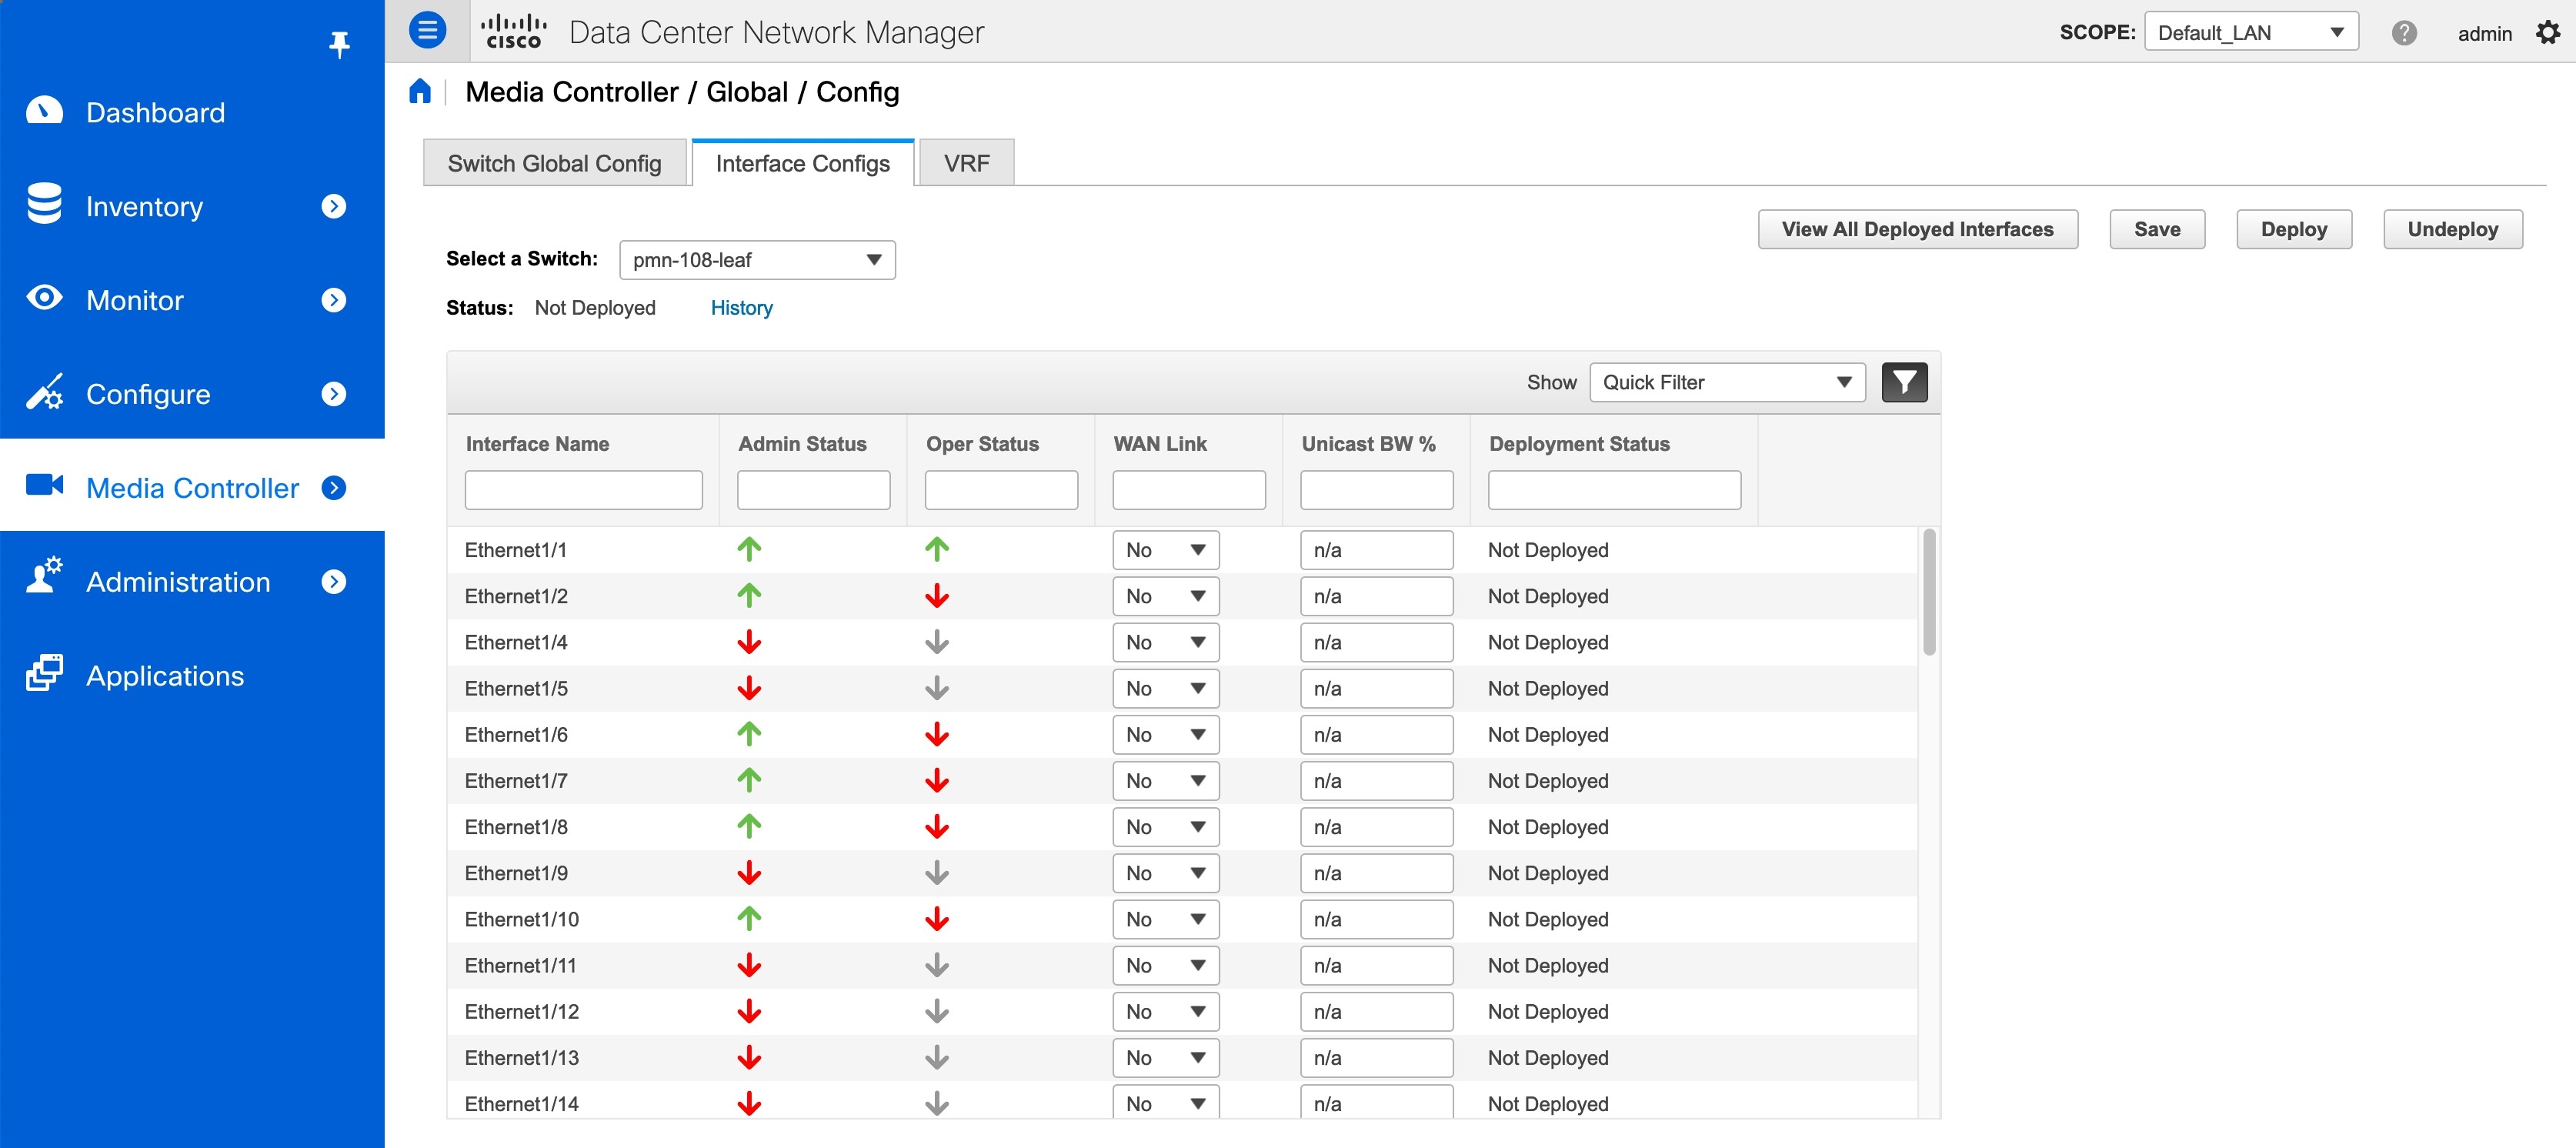Sort by WAN Link column header

1160,444
